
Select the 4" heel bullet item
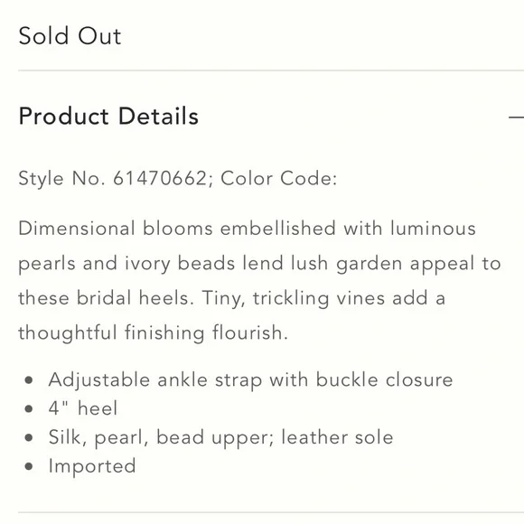(x=83, y=408)
